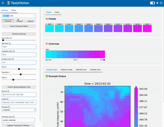Click the help icon next to Package

pyautogui.click(x=9, y=107)
